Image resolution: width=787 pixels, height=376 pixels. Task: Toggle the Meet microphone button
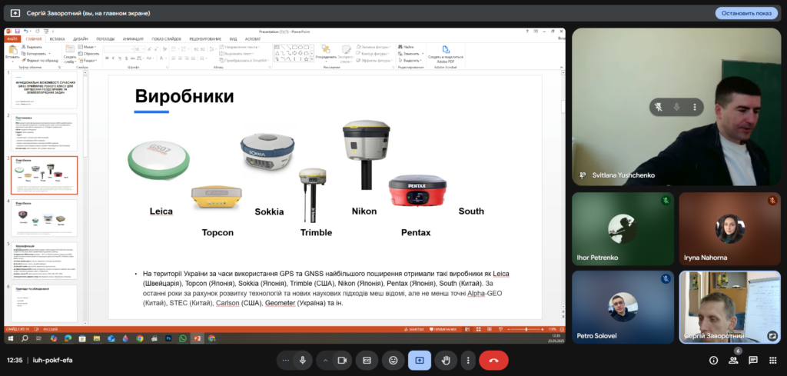point(303,360)
